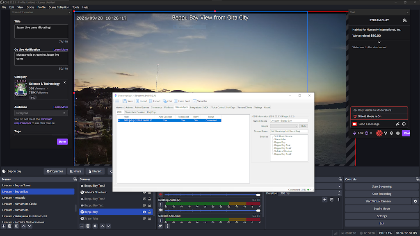Click the Shield Mode icon in chat

coord(380,133)
